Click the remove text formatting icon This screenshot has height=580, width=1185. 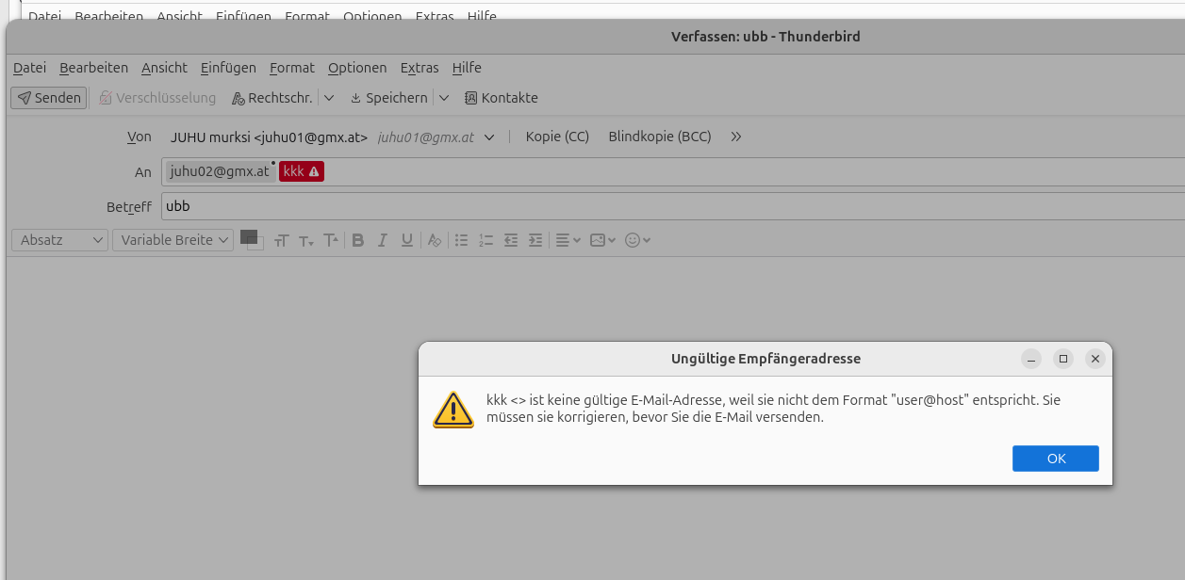(x=435, y=240)
